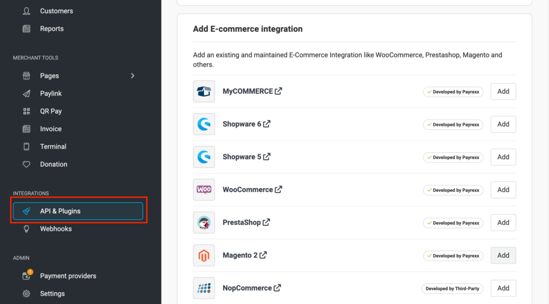Click the PrestaShop logo

click(204, 223)
